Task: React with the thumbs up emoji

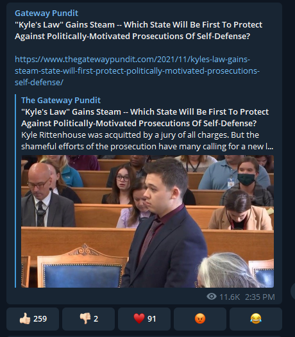Action: click(x=33, y=318)
